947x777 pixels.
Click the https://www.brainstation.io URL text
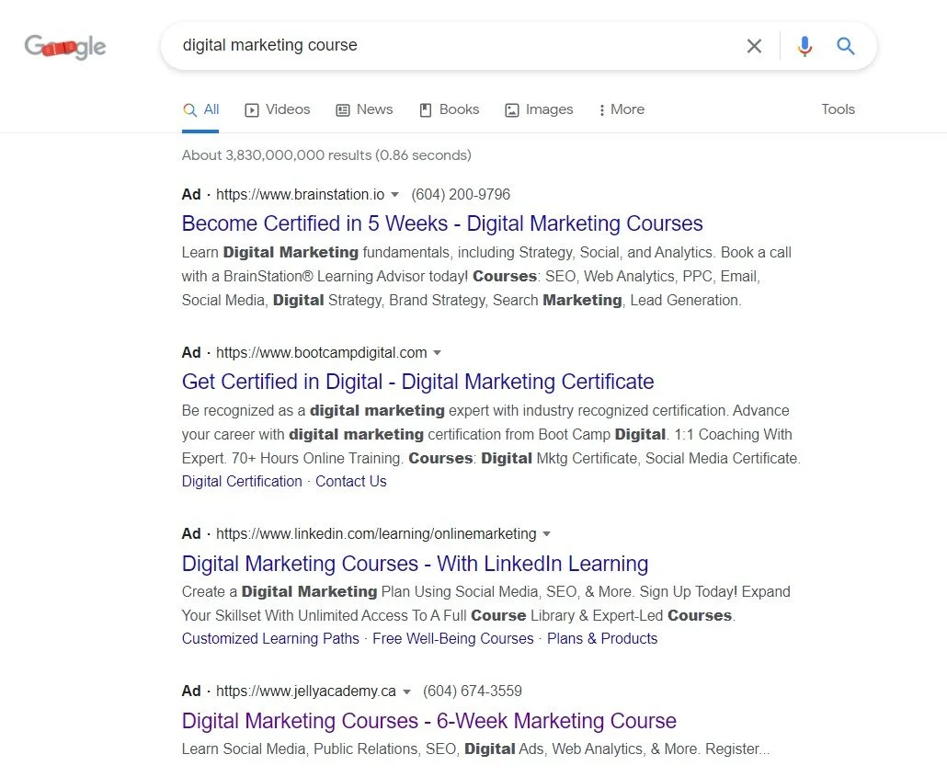click(x=300, y=195)
